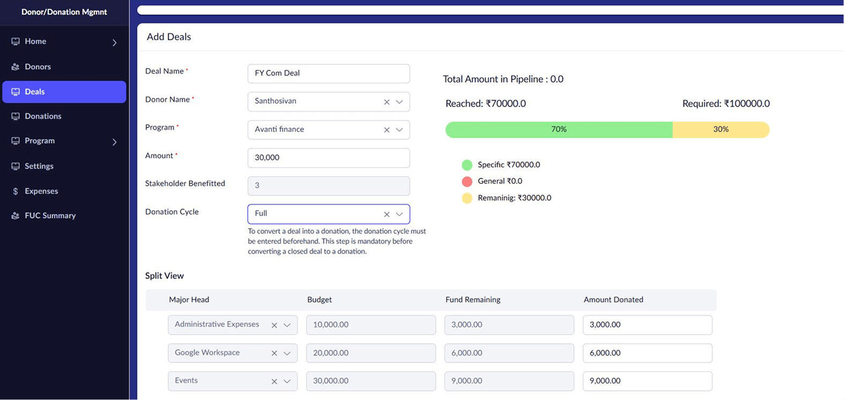
Task: Click the Donors sidebar people icon
Action: pos(16,67)
